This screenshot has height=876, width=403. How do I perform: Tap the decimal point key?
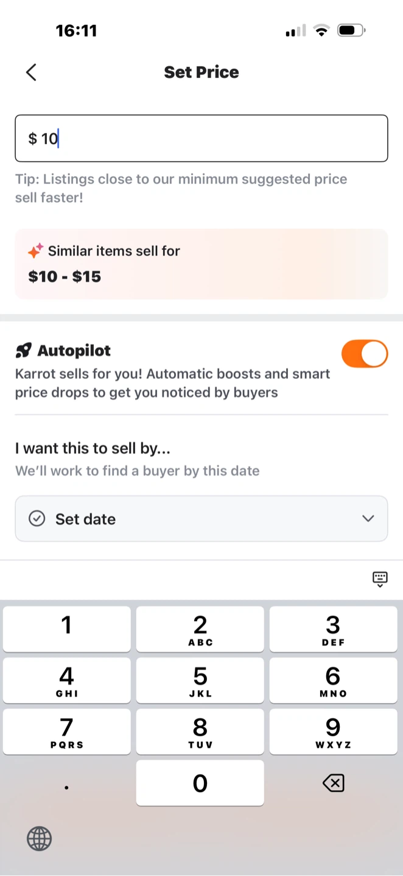point(66,783)
